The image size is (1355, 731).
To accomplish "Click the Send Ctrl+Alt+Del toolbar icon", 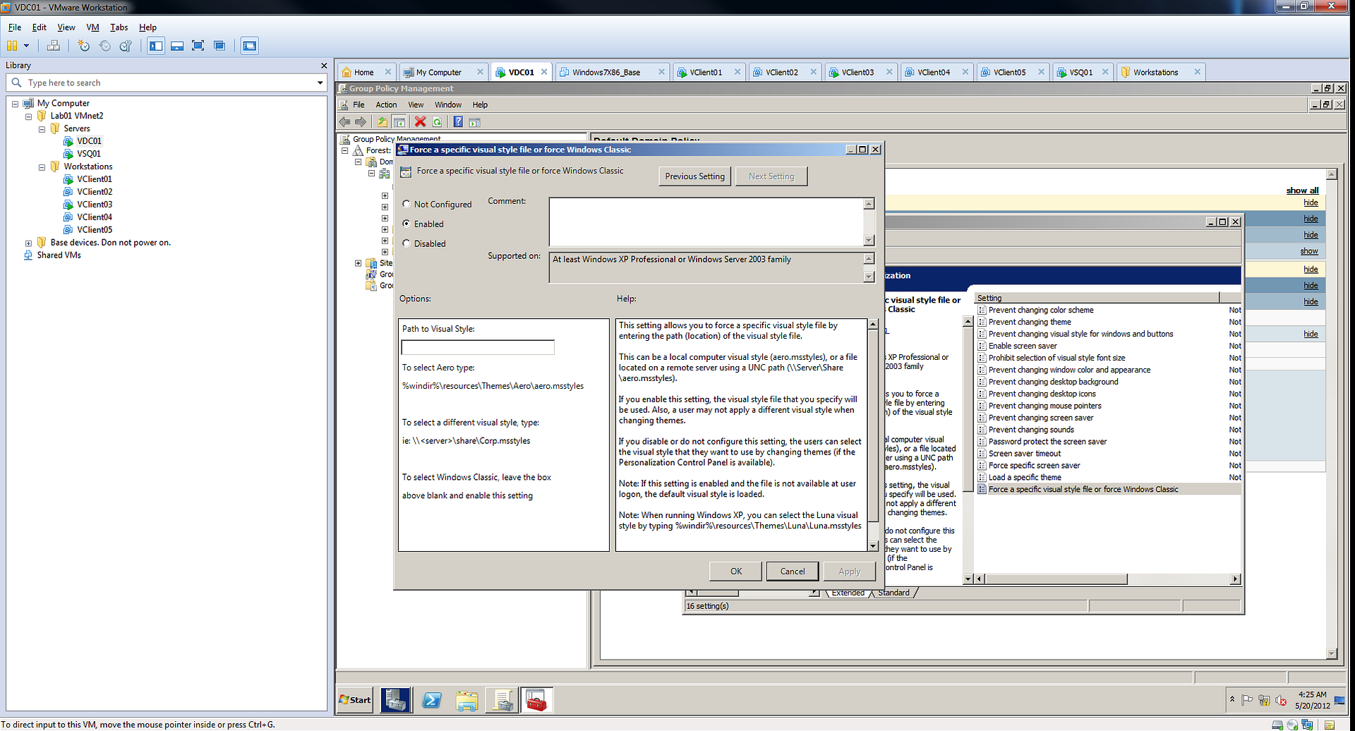I will pyautogui.click(x=53, y=46).
